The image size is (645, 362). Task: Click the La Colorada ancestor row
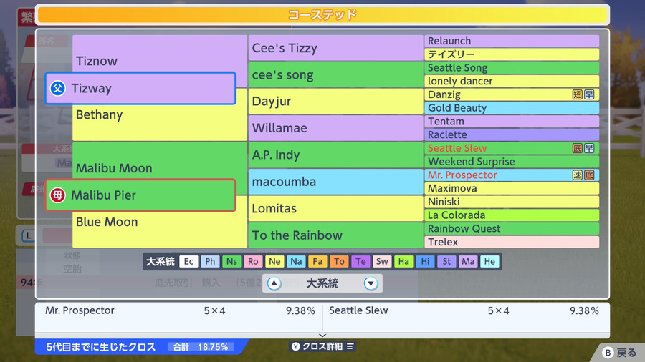coord(512,215)
